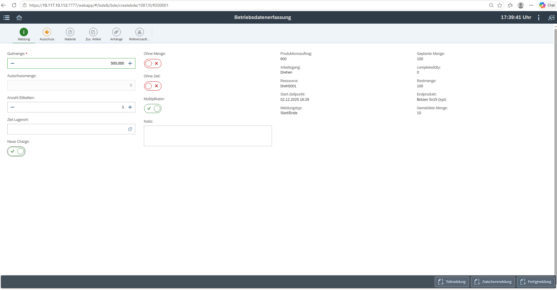Image resolution: width=557 pixels, height=290 pixels.
Task: Open the user login icon in header
Action: coord(551,18)
